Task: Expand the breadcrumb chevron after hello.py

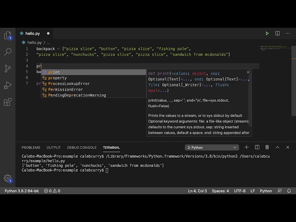Action: (x=44, y=43)
